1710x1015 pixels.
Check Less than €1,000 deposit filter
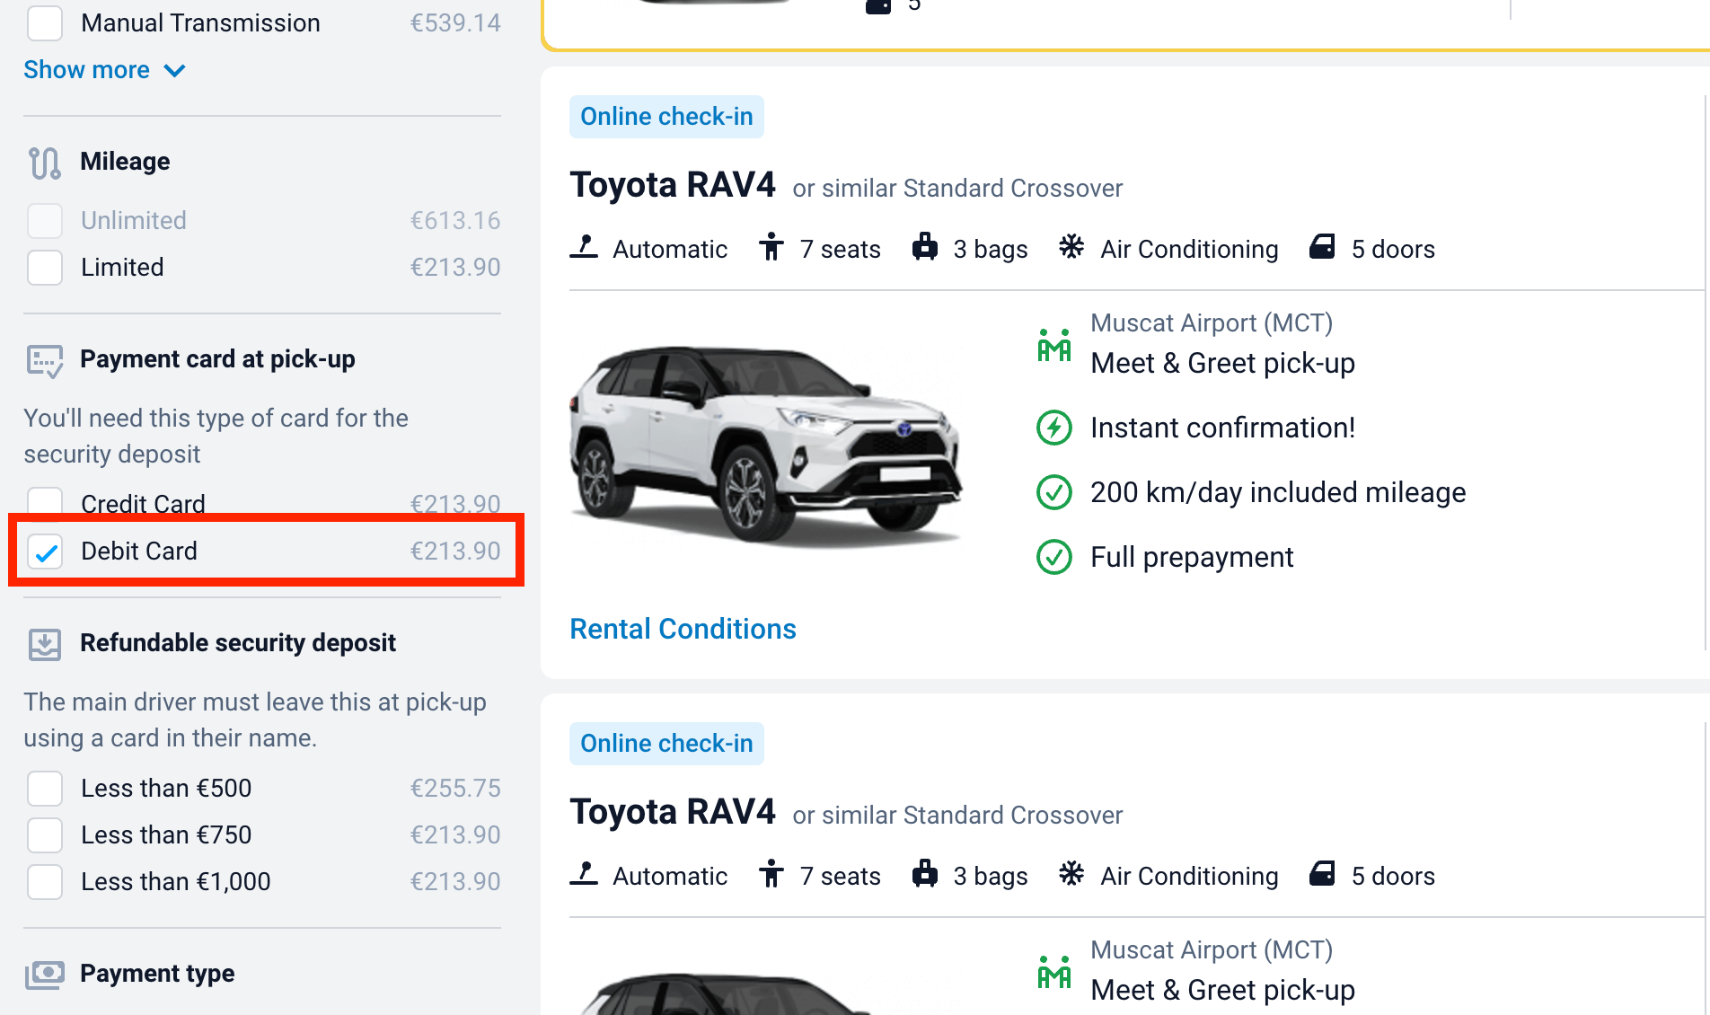(45, 881)
